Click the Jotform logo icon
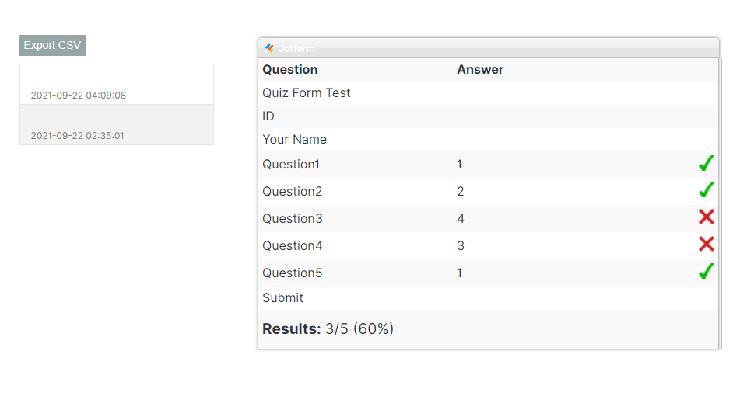 pyautogui.click(x=269, y=48)
